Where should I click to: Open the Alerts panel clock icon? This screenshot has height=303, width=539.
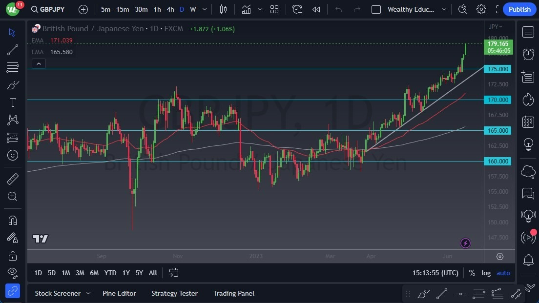[528, 54]
